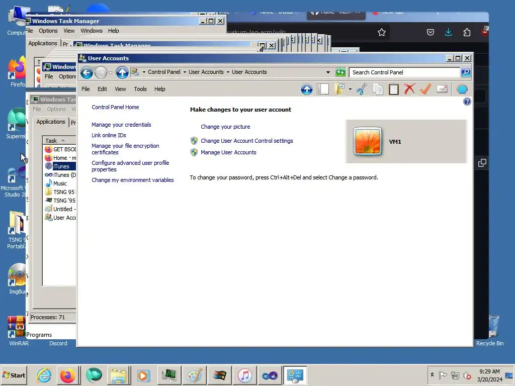Click the Up one level arrow beside address bar
This screenshot has width=515, height=386.
pos(122,72)
